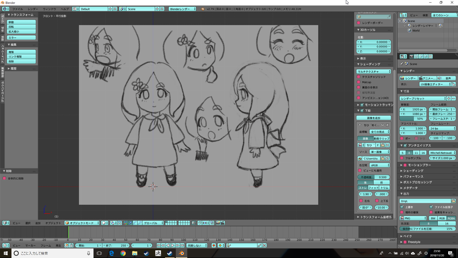Open World tab icon in Properties header
Screen dimensions: 458x258
point(426,56)
